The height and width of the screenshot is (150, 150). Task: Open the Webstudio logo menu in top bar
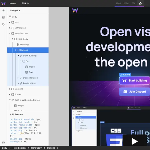[x=3, y=3]
